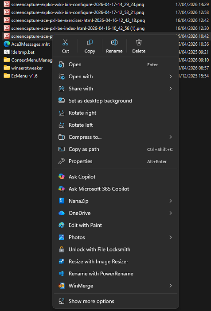Choose Rotate left menu entry

click(x=116, y=125)
